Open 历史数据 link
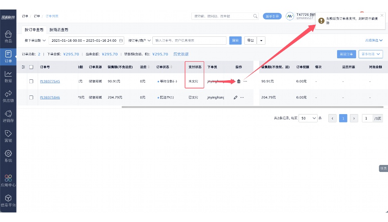This screenshot has height=222, width=388. (x=181, y=54)
